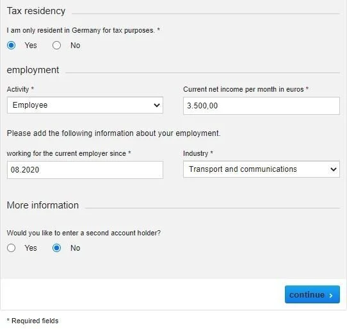Click the Current net income label
The width and height of the screenshot is (347, 329).
[243, 89]
